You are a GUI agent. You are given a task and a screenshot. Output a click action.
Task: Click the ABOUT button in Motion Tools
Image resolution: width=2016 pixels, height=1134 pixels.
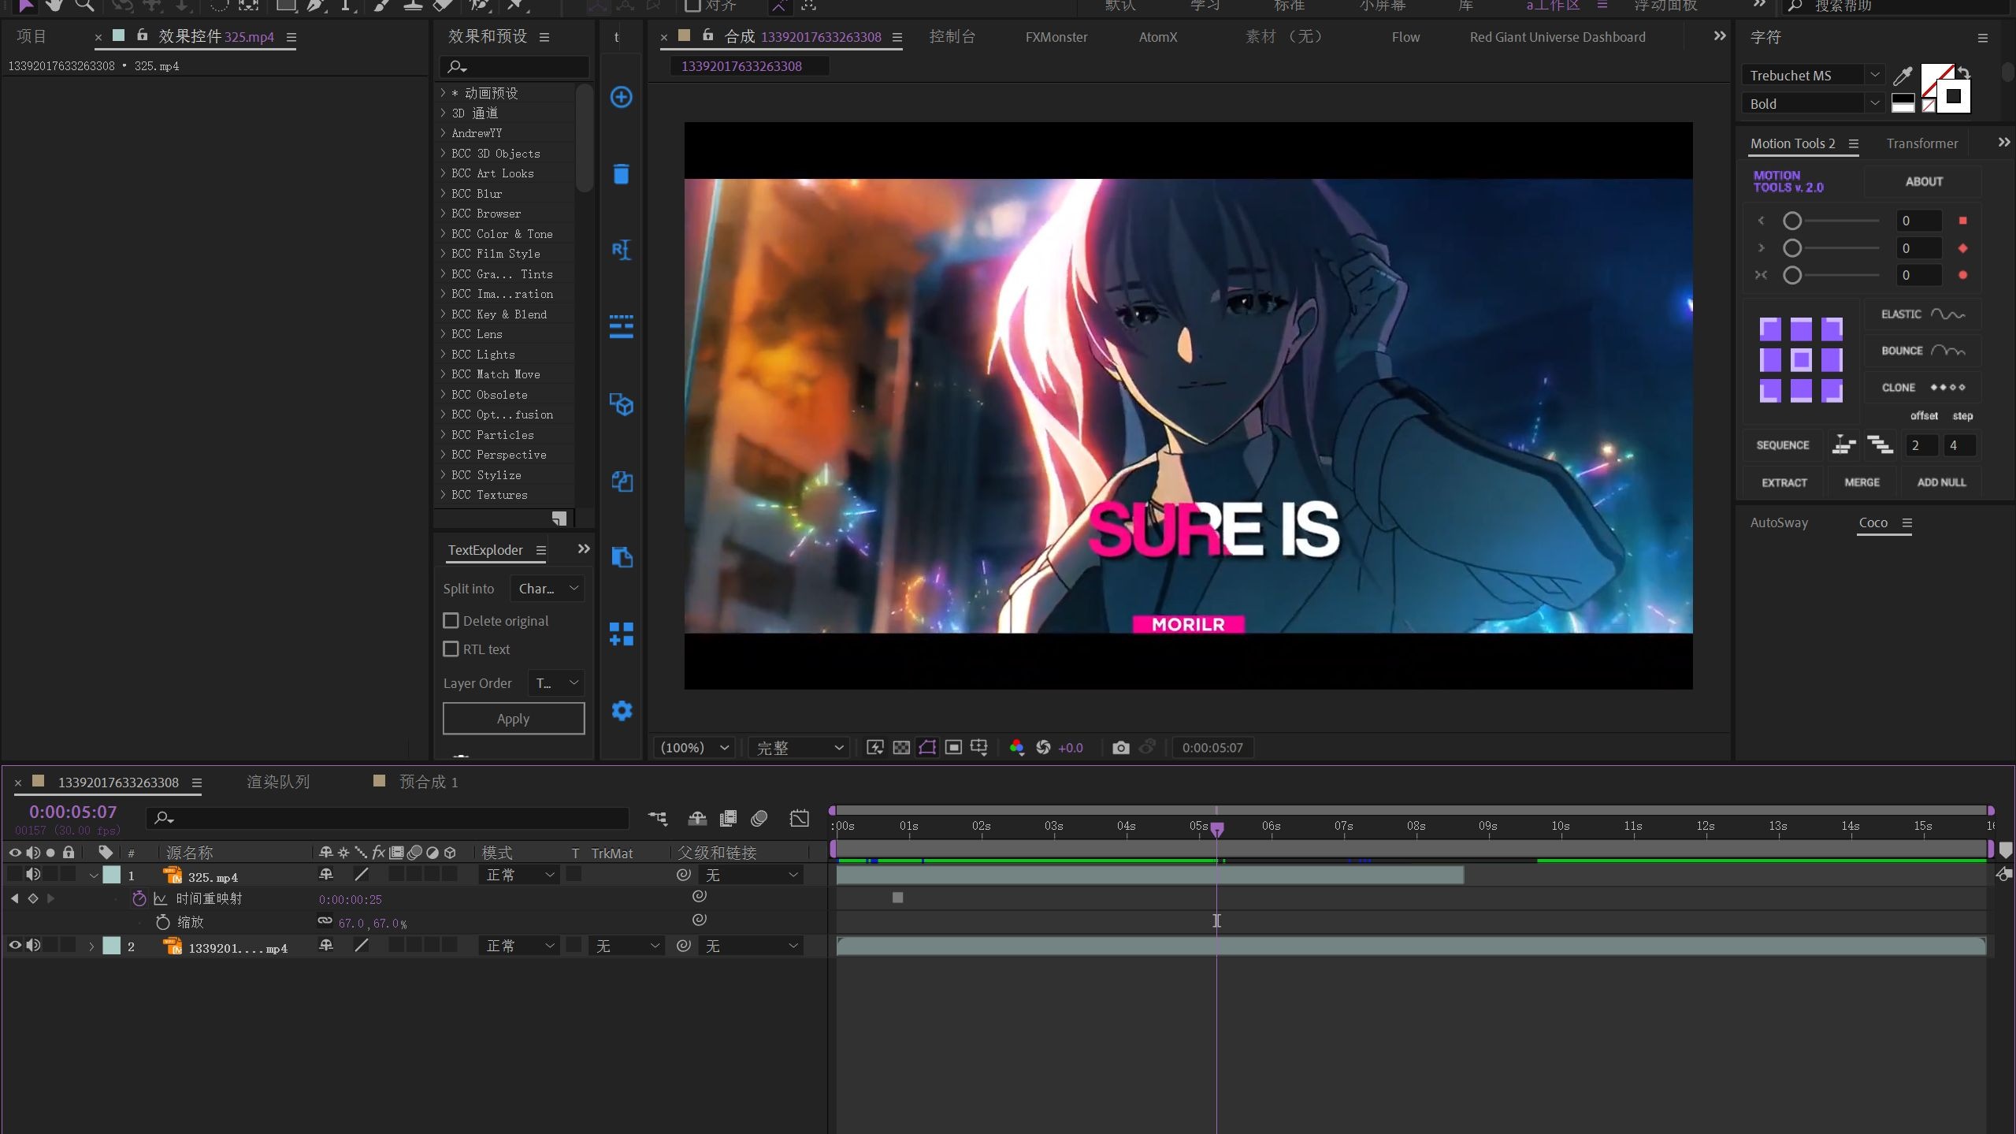1923,181
